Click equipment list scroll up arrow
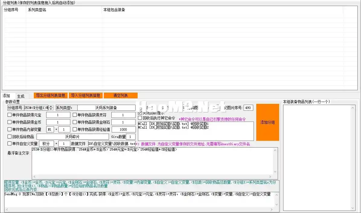361x213 pixels. pos(353,108)
